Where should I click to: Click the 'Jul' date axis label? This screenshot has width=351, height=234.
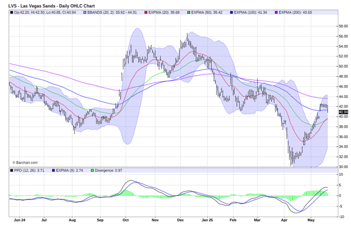pyautogui.click(x=44, y=220)
